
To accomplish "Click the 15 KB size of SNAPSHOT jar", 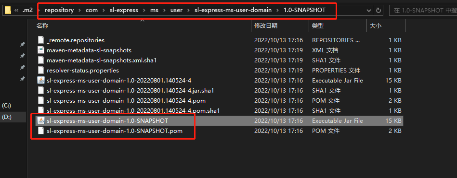I will 393,121.
